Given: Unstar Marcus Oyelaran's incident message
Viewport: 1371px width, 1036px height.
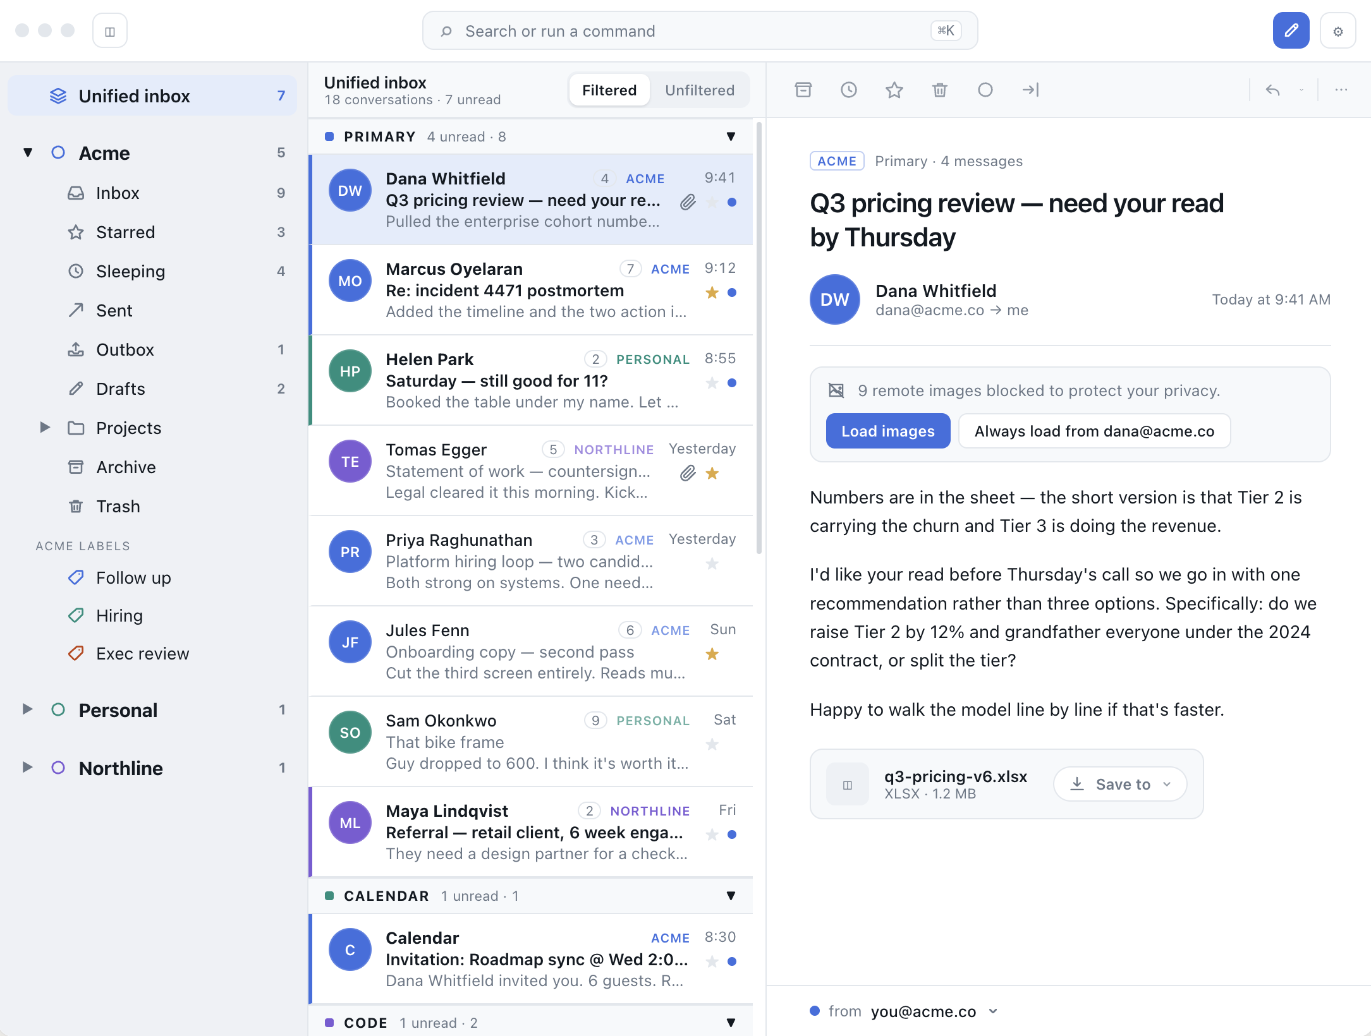Looking at the screenshot, I should (712, 292).
